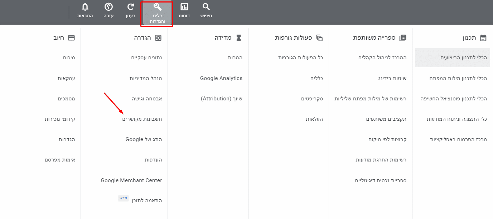Open סיכום under billing
The width and height of the screenshot is (493, 219).
tap(69, 58)
